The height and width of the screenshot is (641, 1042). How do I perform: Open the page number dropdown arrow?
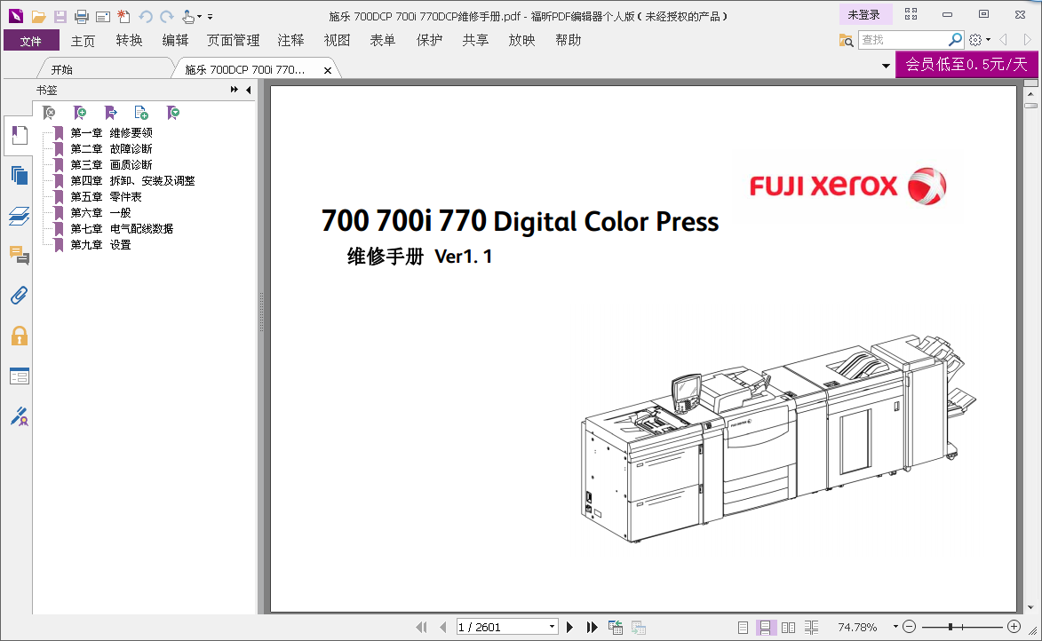(x=552, y=627)
